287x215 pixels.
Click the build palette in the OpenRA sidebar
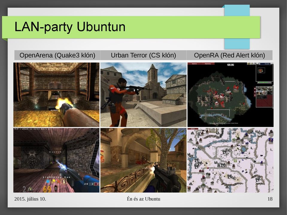point(265,97)
